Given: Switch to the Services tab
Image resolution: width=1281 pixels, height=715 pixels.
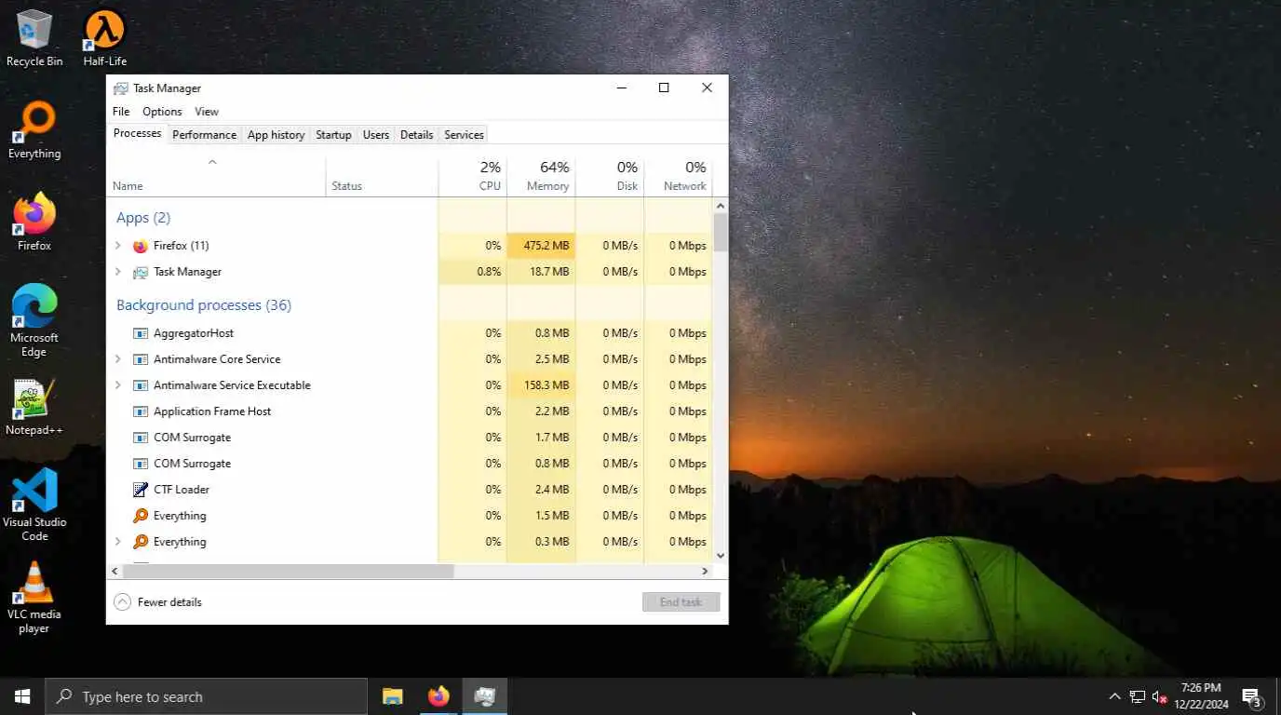Looking at the screenshot, I should (464, 135).
